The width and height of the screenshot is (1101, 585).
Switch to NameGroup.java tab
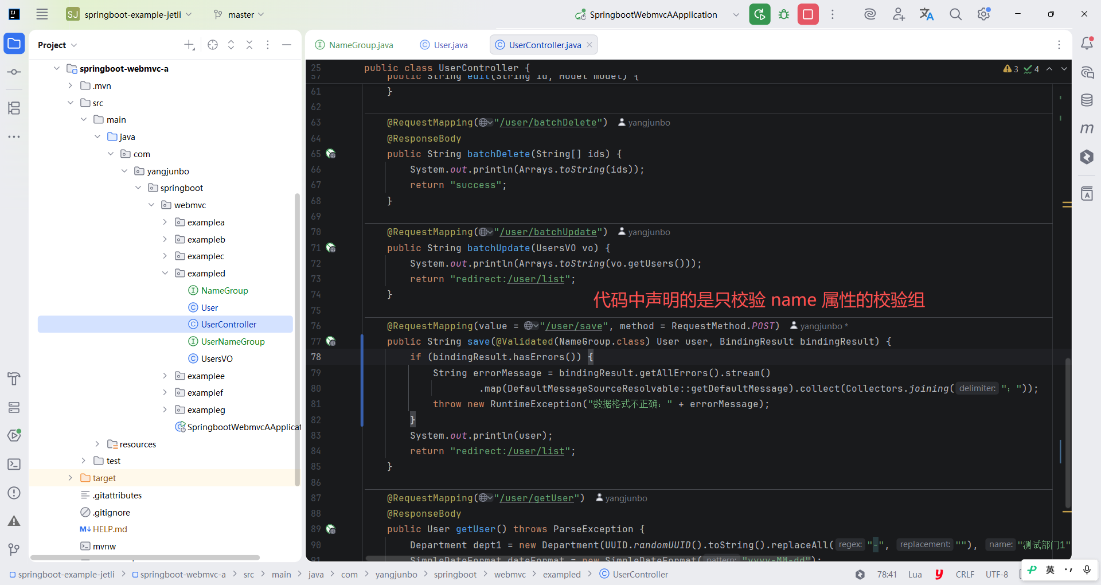[354, 45]
